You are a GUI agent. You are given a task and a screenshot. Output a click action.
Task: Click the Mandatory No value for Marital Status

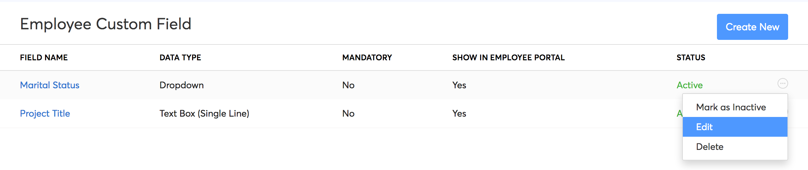pos(348,85)
